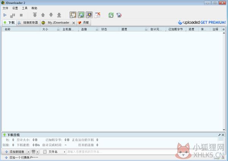
Task: Click the scrollbar down arrow
Action: [x=224, y=130]
